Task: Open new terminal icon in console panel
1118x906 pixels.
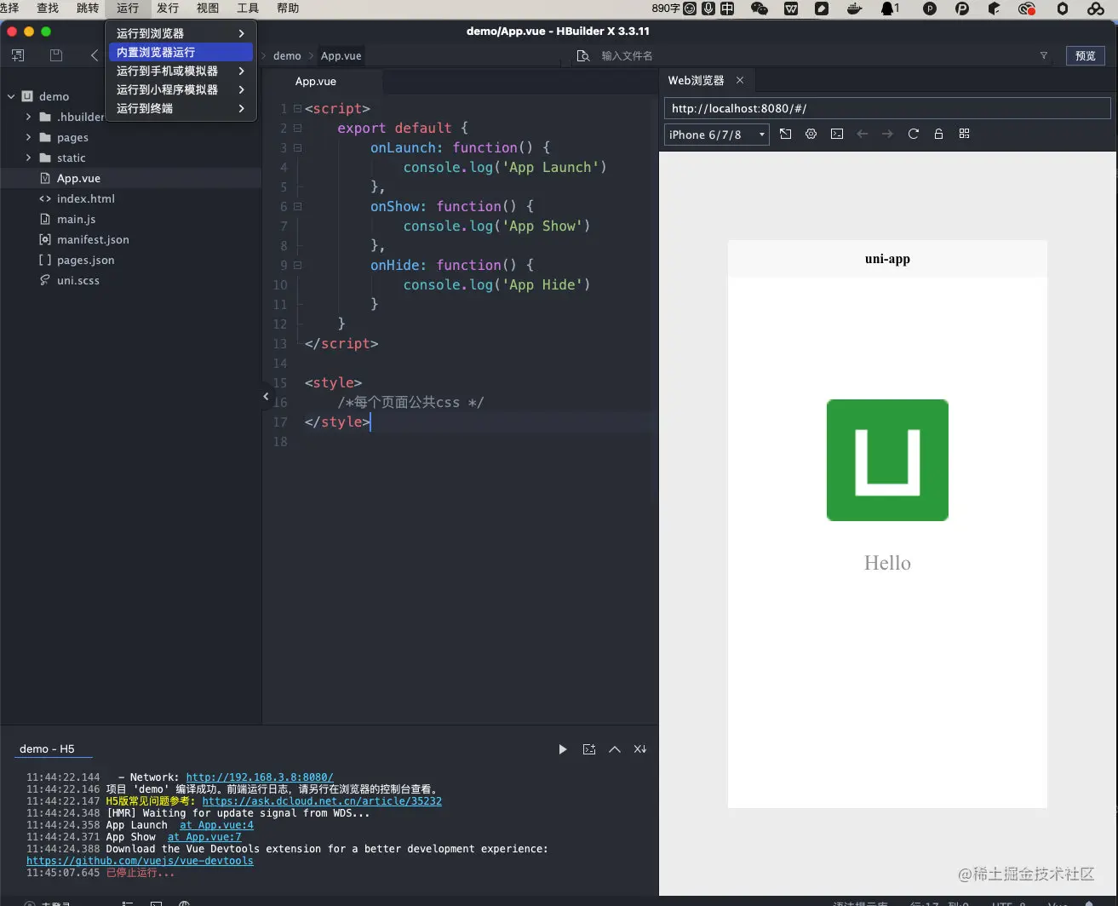Action: pyautogui.click(x=588, y=749)
